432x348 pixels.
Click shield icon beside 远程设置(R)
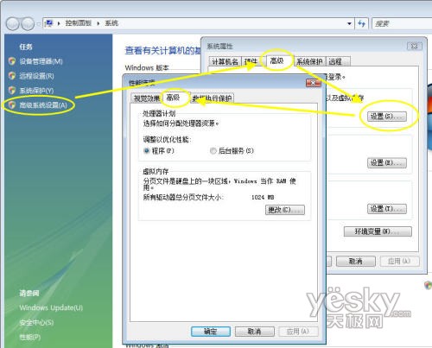click(12, 76)
